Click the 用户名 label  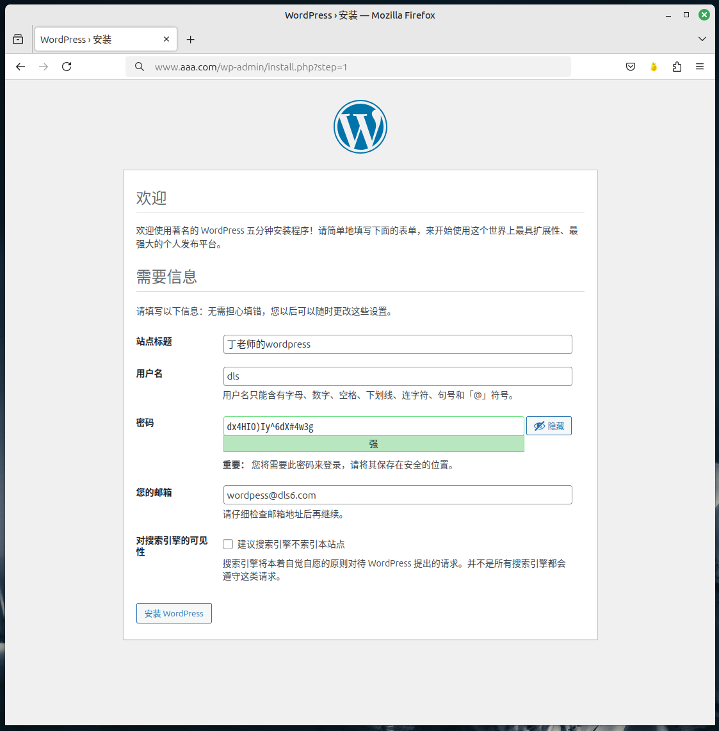point(149,373)
